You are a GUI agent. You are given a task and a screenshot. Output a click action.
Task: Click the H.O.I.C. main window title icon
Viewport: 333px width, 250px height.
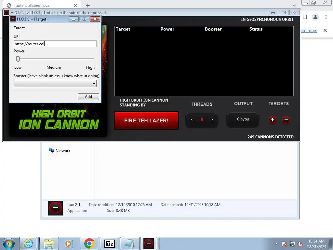click(x=7, y=12)
